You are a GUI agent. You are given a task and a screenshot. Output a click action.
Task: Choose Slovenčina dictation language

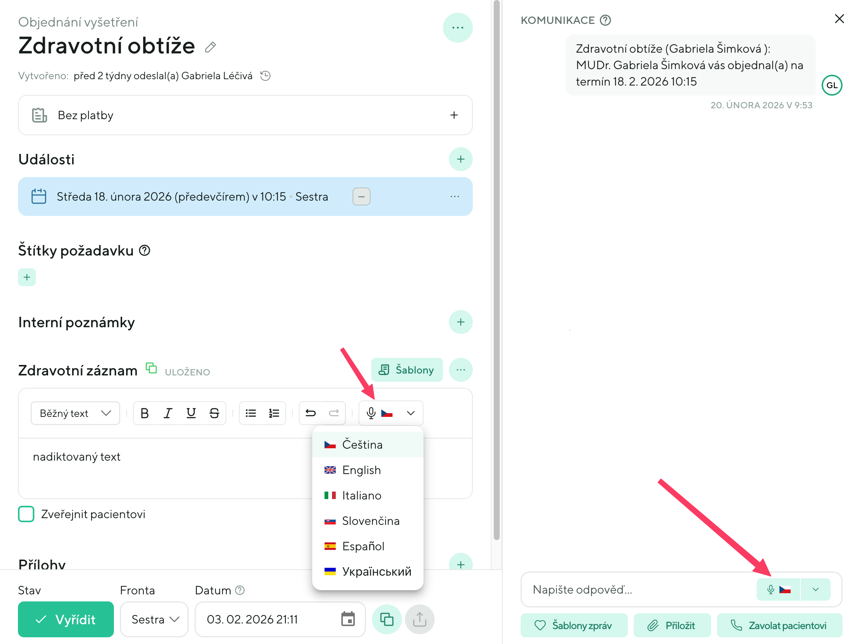[x=370, y=521]
